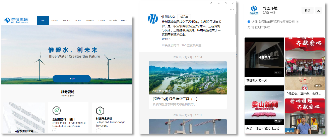Viewport: 329px width, 138px height.
Task: Collapse the description with 收起
Action: click(166, 39)
